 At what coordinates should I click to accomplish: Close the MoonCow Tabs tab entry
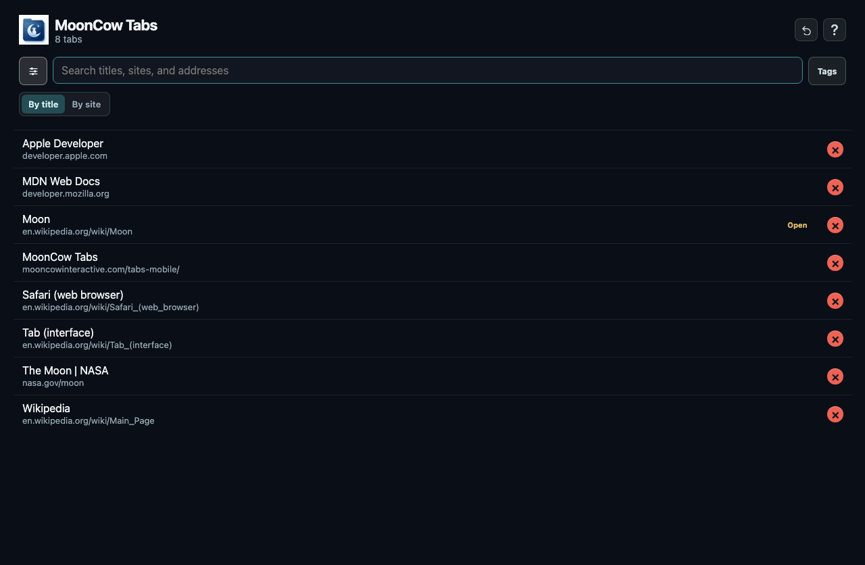pyautogui.click(x=835, y=263)
